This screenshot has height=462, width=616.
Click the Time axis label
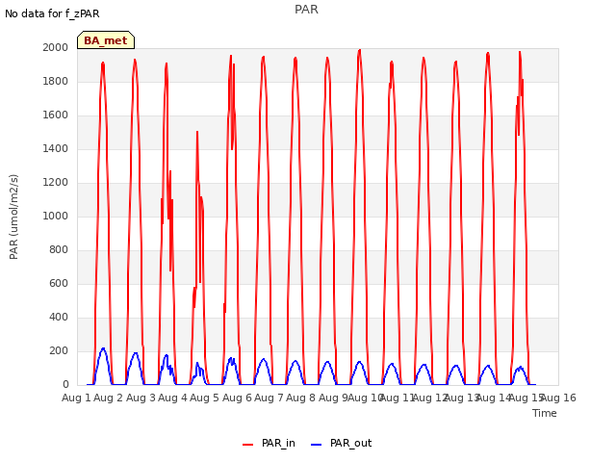click(545, 413)
